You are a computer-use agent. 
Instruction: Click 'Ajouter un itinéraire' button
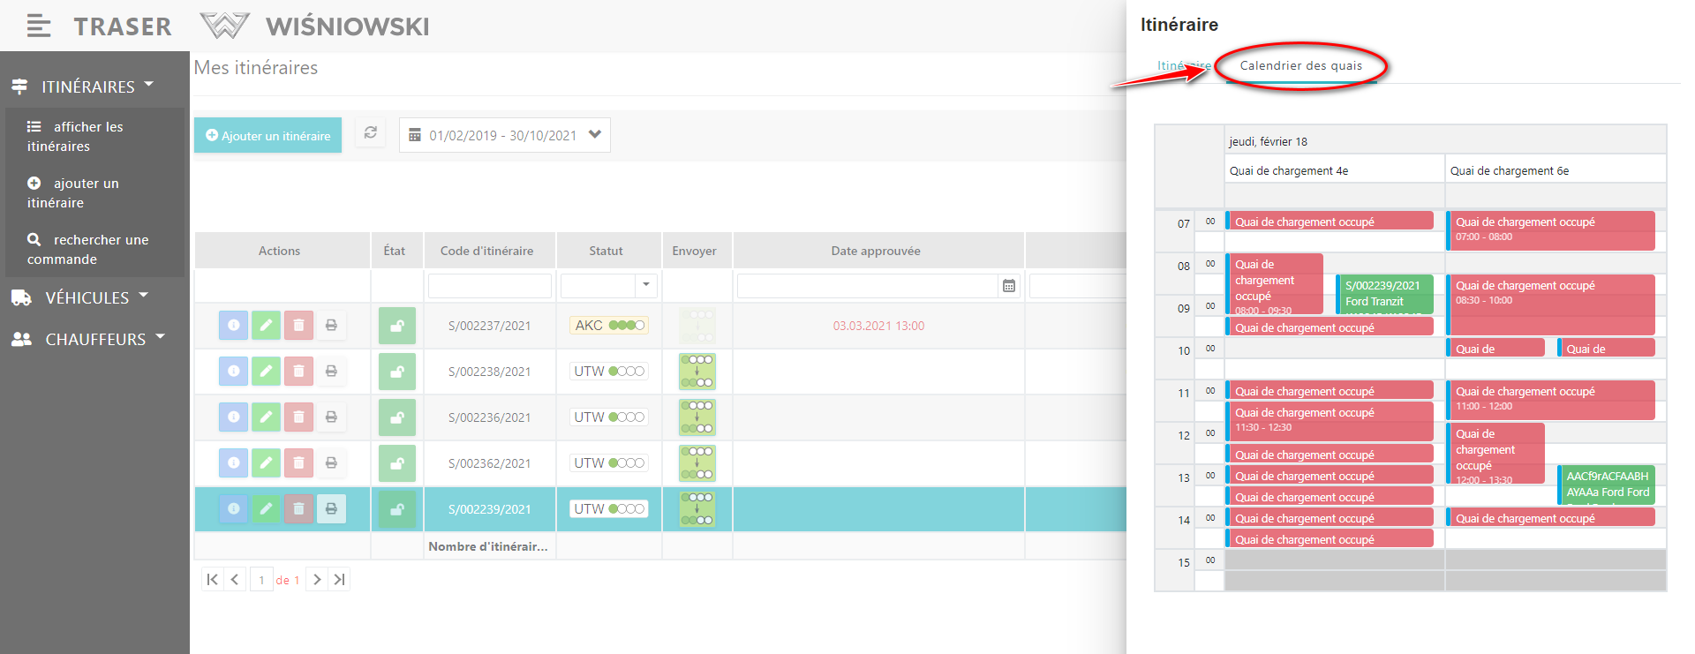(x=267, y=136)
